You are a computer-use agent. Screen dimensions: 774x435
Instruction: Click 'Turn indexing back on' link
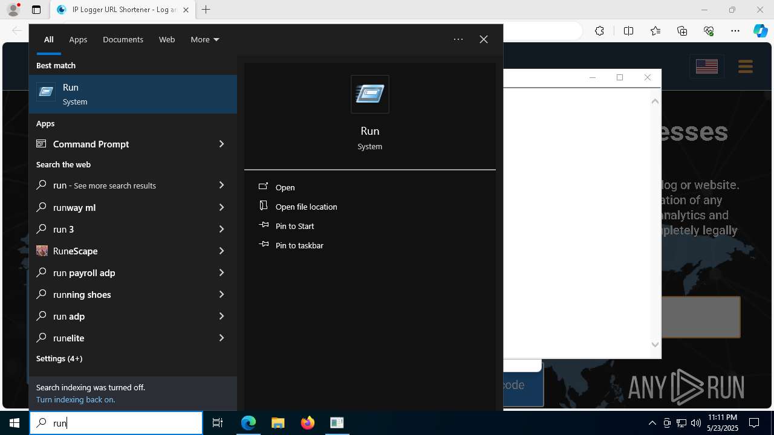pyautogui.click(x=76, y=399)
